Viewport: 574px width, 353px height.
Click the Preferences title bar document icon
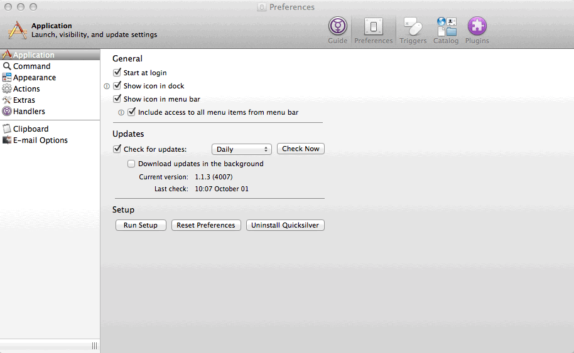[x=262, y=8]
